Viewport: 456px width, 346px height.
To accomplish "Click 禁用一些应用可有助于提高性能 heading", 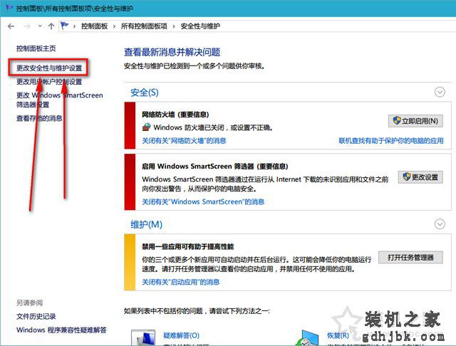I will pyautogui.click(x=188, y=247).
